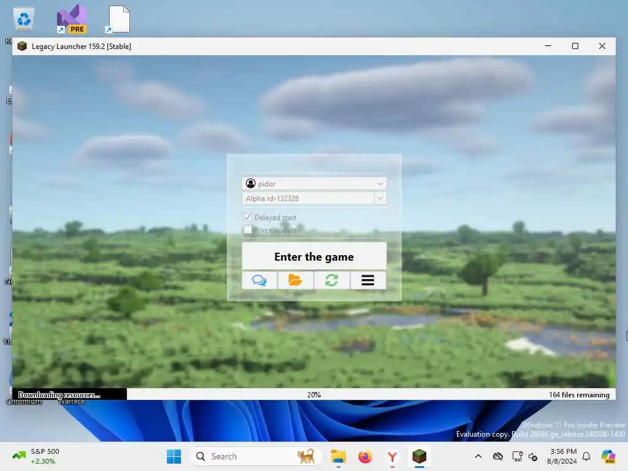The height and width of the screenshot is (471, 628).
Task: Launch Firefox from the taskbar
Action: 365,456
